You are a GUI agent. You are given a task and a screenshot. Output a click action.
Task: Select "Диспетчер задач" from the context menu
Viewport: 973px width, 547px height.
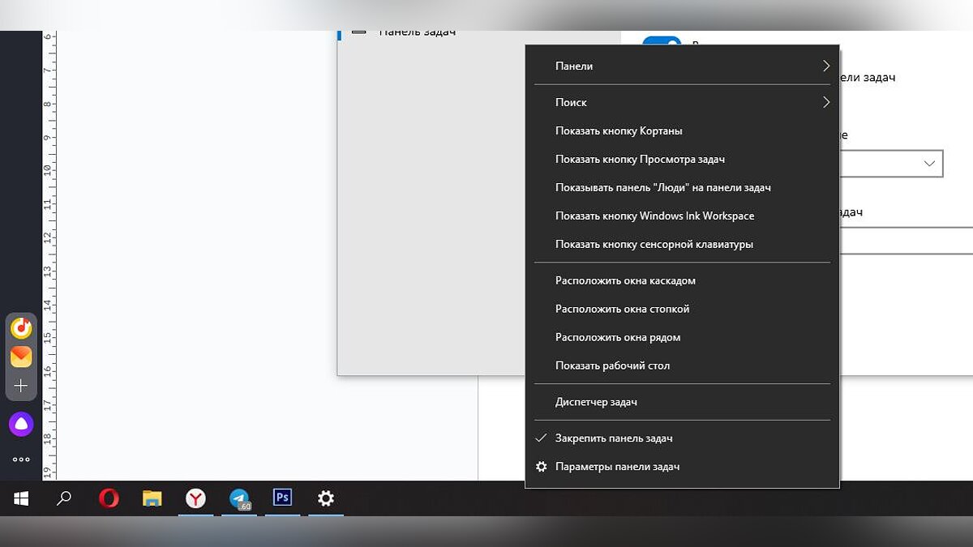click(x=596, y=402)
